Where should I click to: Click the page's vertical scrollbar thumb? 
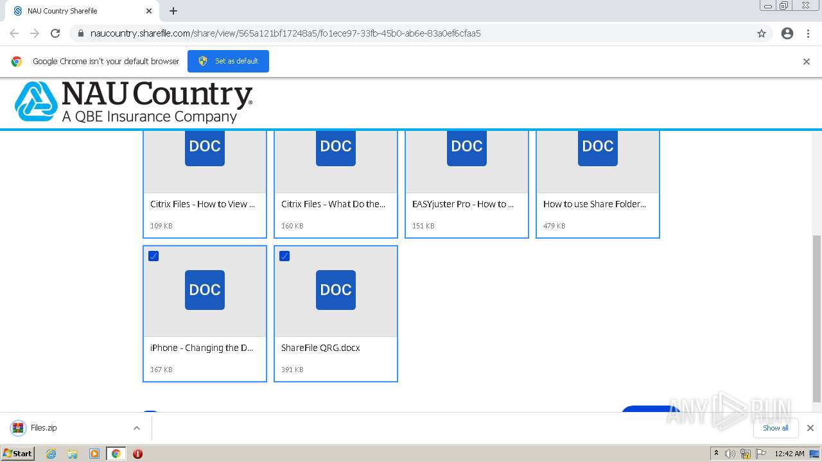pyautogui.click(x=816, y=318)
